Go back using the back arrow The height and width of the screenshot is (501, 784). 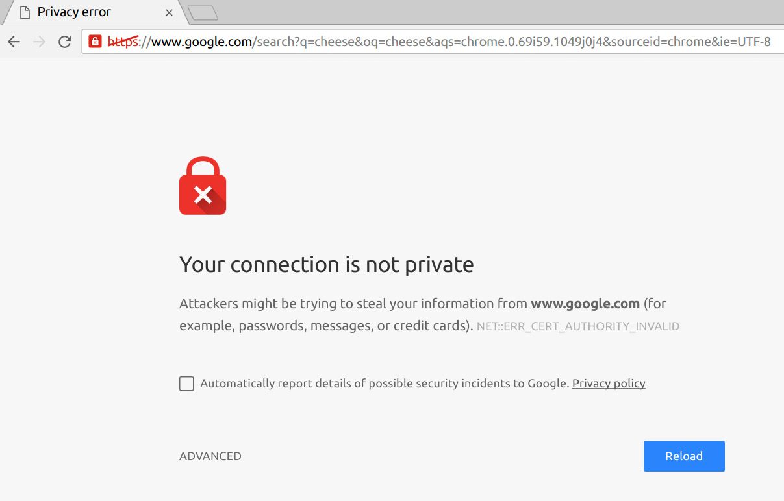(x=14, y=42)
